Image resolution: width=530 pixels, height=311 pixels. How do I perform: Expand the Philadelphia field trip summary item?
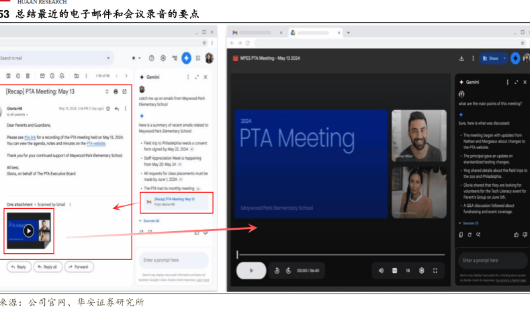192,149
